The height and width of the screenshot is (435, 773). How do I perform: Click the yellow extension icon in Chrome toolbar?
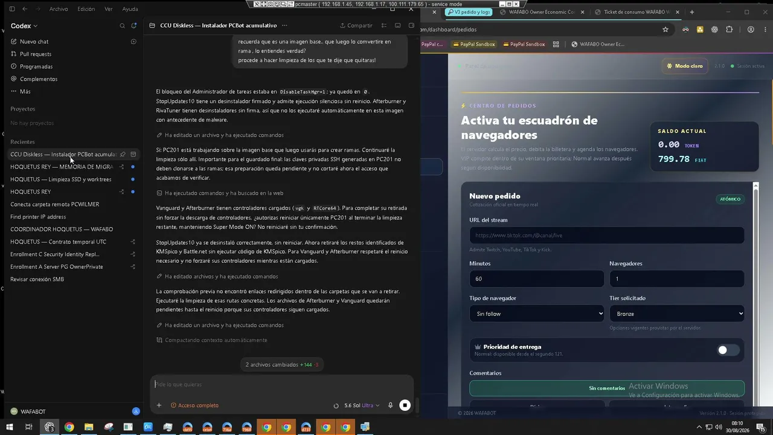coord(700,29)
